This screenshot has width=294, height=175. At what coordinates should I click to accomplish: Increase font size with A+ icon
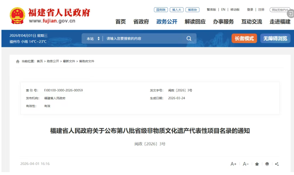tap(233, 164)
